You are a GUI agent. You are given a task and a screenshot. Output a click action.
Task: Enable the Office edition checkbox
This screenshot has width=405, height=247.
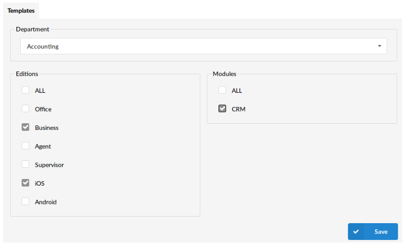coord(25,109)
